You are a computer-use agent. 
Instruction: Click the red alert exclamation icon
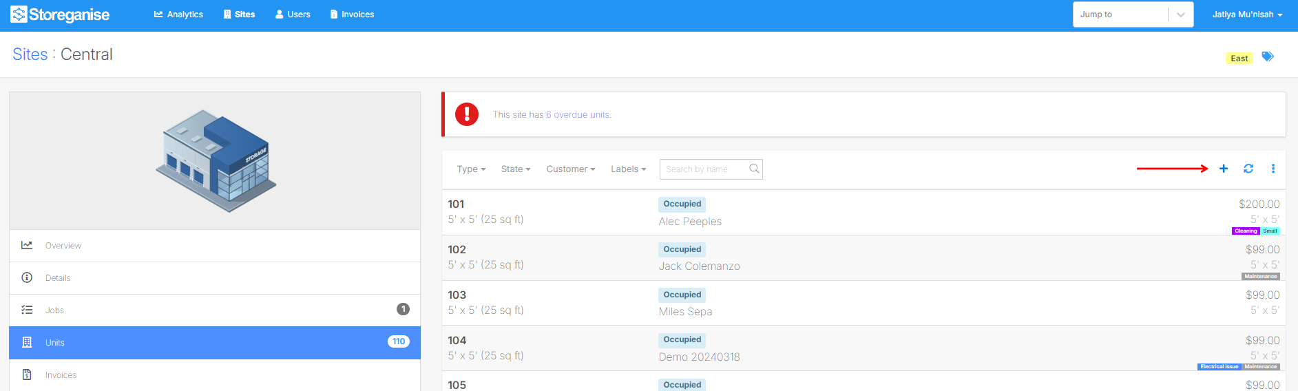467,114
